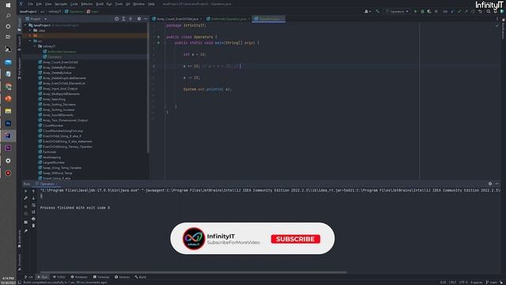Click the run gutter arrow beside class Operators
The image size is (506, 285).
[158, 37]
